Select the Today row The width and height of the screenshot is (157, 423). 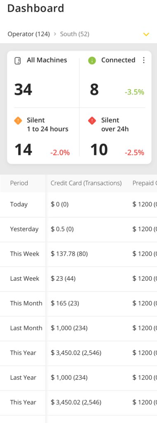(x=78, y=204)
